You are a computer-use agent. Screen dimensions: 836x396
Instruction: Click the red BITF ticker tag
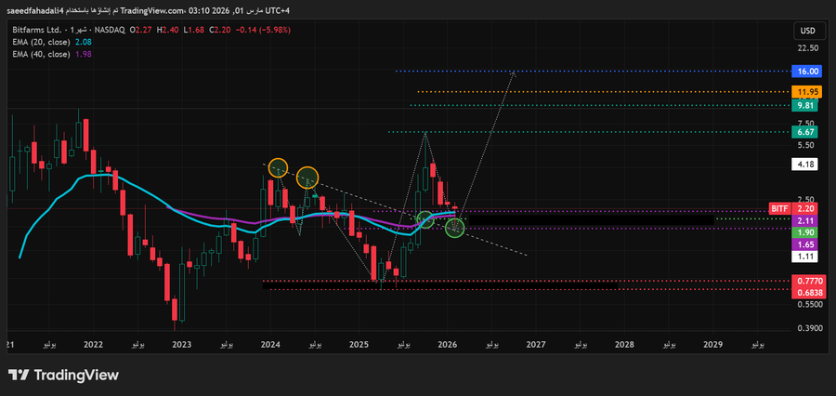pyautogui.click(x=779, y=208)
